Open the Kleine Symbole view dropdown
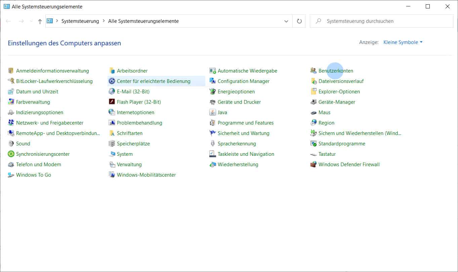This screenshot has width=458, height=272. click(403, 42)
